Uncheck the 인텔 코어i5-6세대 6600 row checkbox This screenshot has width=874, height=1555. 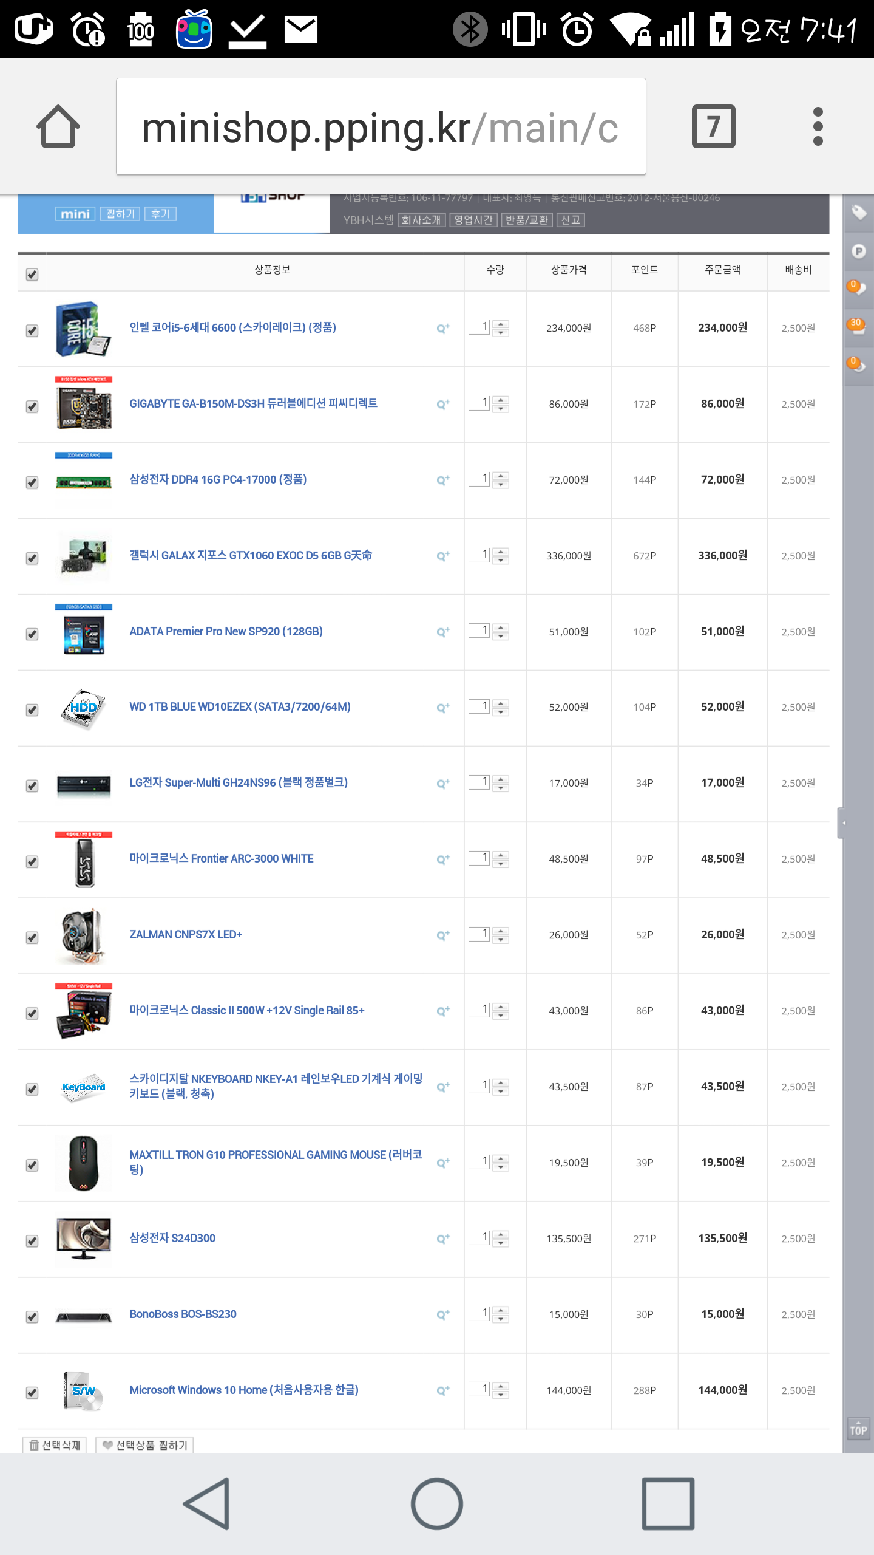coord(32,330)
